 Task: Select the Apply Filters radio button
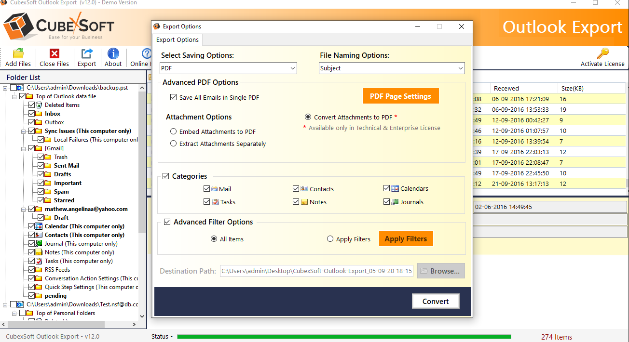[330, 239]
